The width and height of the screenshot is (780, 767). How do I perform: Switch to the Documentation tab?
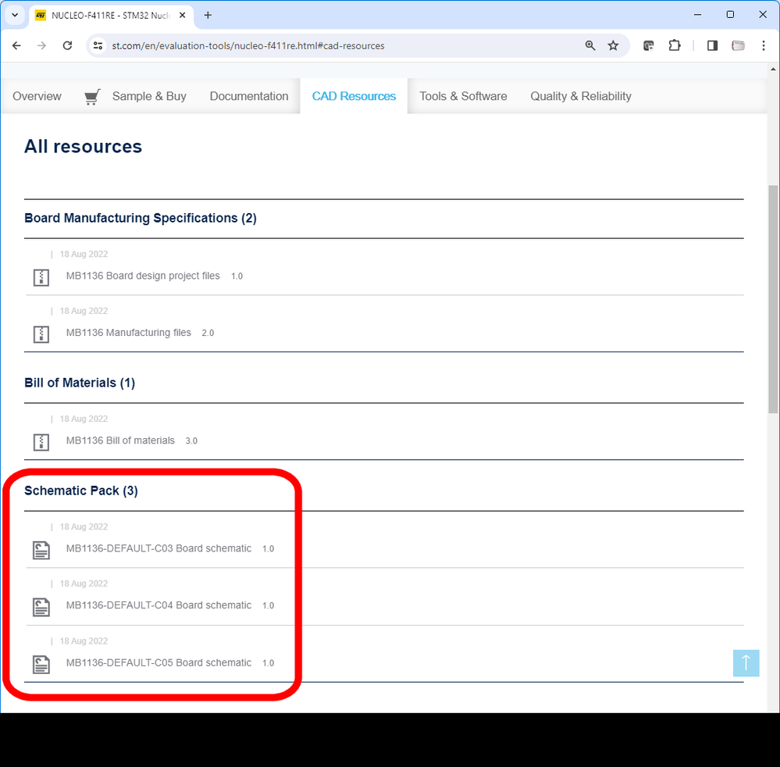[249, 96]
